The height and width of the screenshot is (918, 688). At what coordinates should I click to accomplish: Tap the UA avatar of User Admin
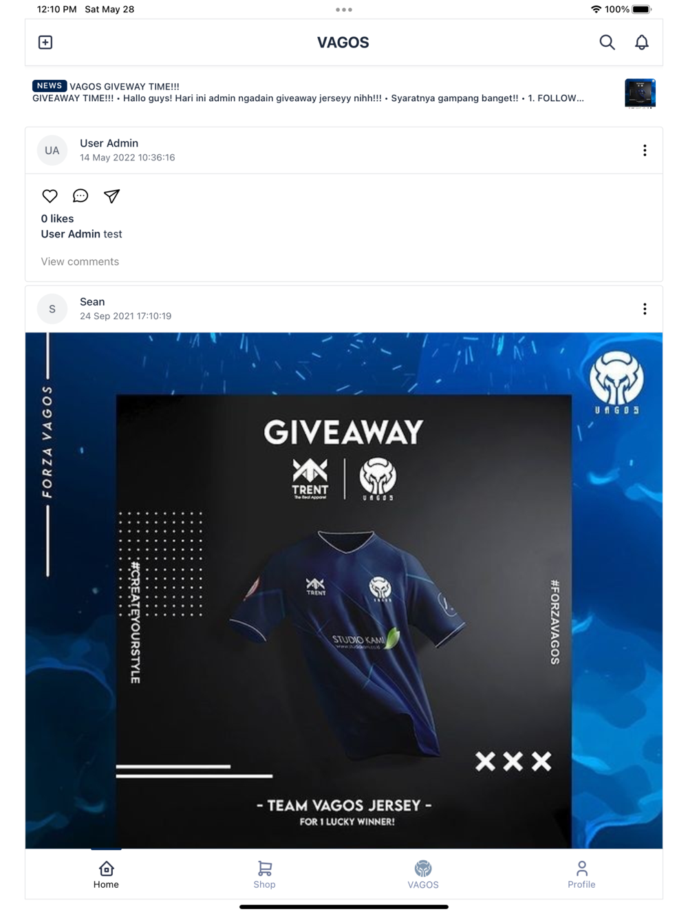(x=52, y=151)
